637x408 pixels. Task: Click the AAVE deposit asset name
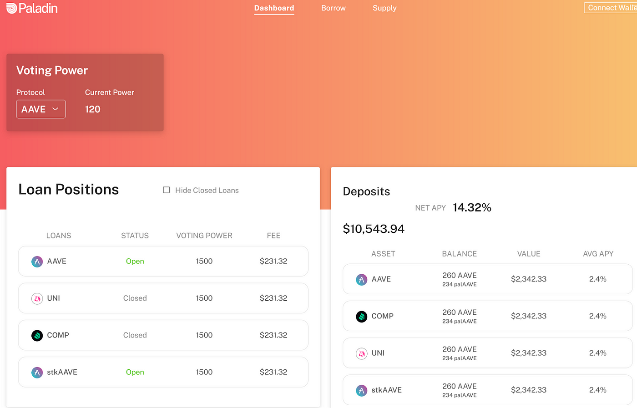point(381,279)
